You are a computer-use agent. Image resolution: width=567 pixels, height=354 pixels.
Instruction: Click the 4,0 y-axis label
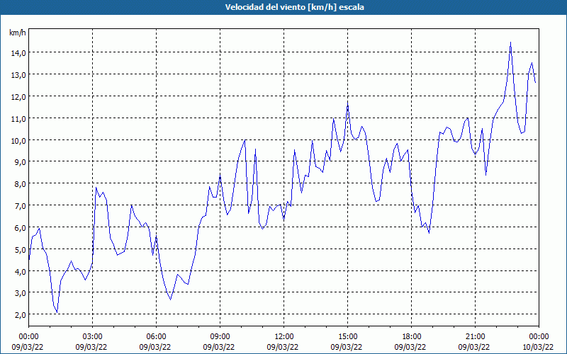click(21, 271)
